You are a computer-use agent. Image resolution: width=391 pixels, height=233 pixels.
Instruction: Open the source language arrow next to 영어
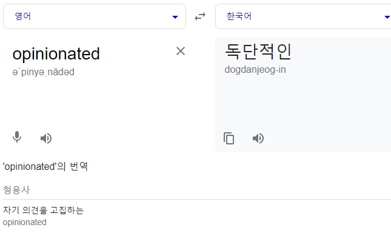coord(175,17)
